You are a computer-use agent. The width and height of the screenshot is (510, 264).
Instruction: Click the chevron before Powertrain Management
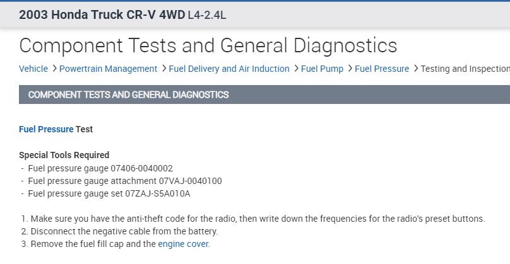point(54,69)
